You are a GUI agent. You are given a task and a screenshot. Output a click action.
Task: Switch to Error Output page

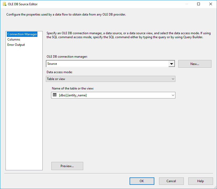pyautogui.click(x=16, y=45)
